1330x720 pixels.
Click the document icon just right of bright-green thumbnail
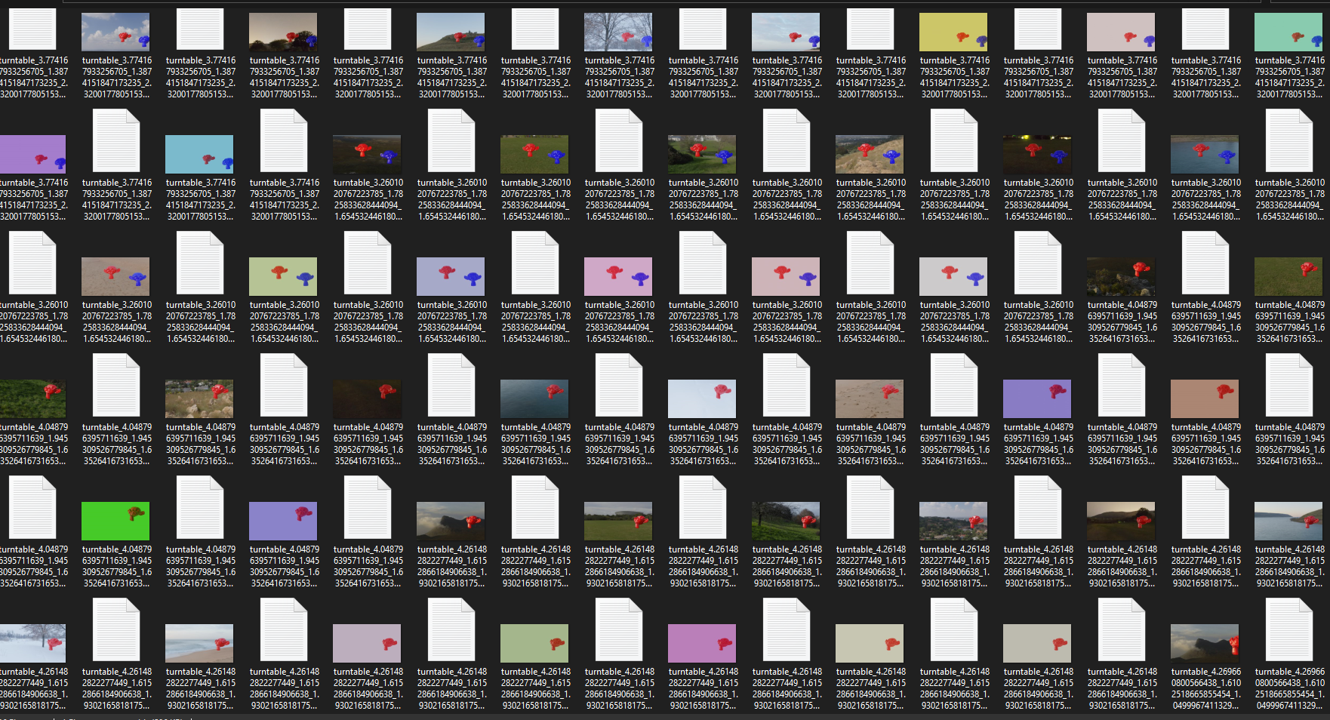tap(200, 509)
